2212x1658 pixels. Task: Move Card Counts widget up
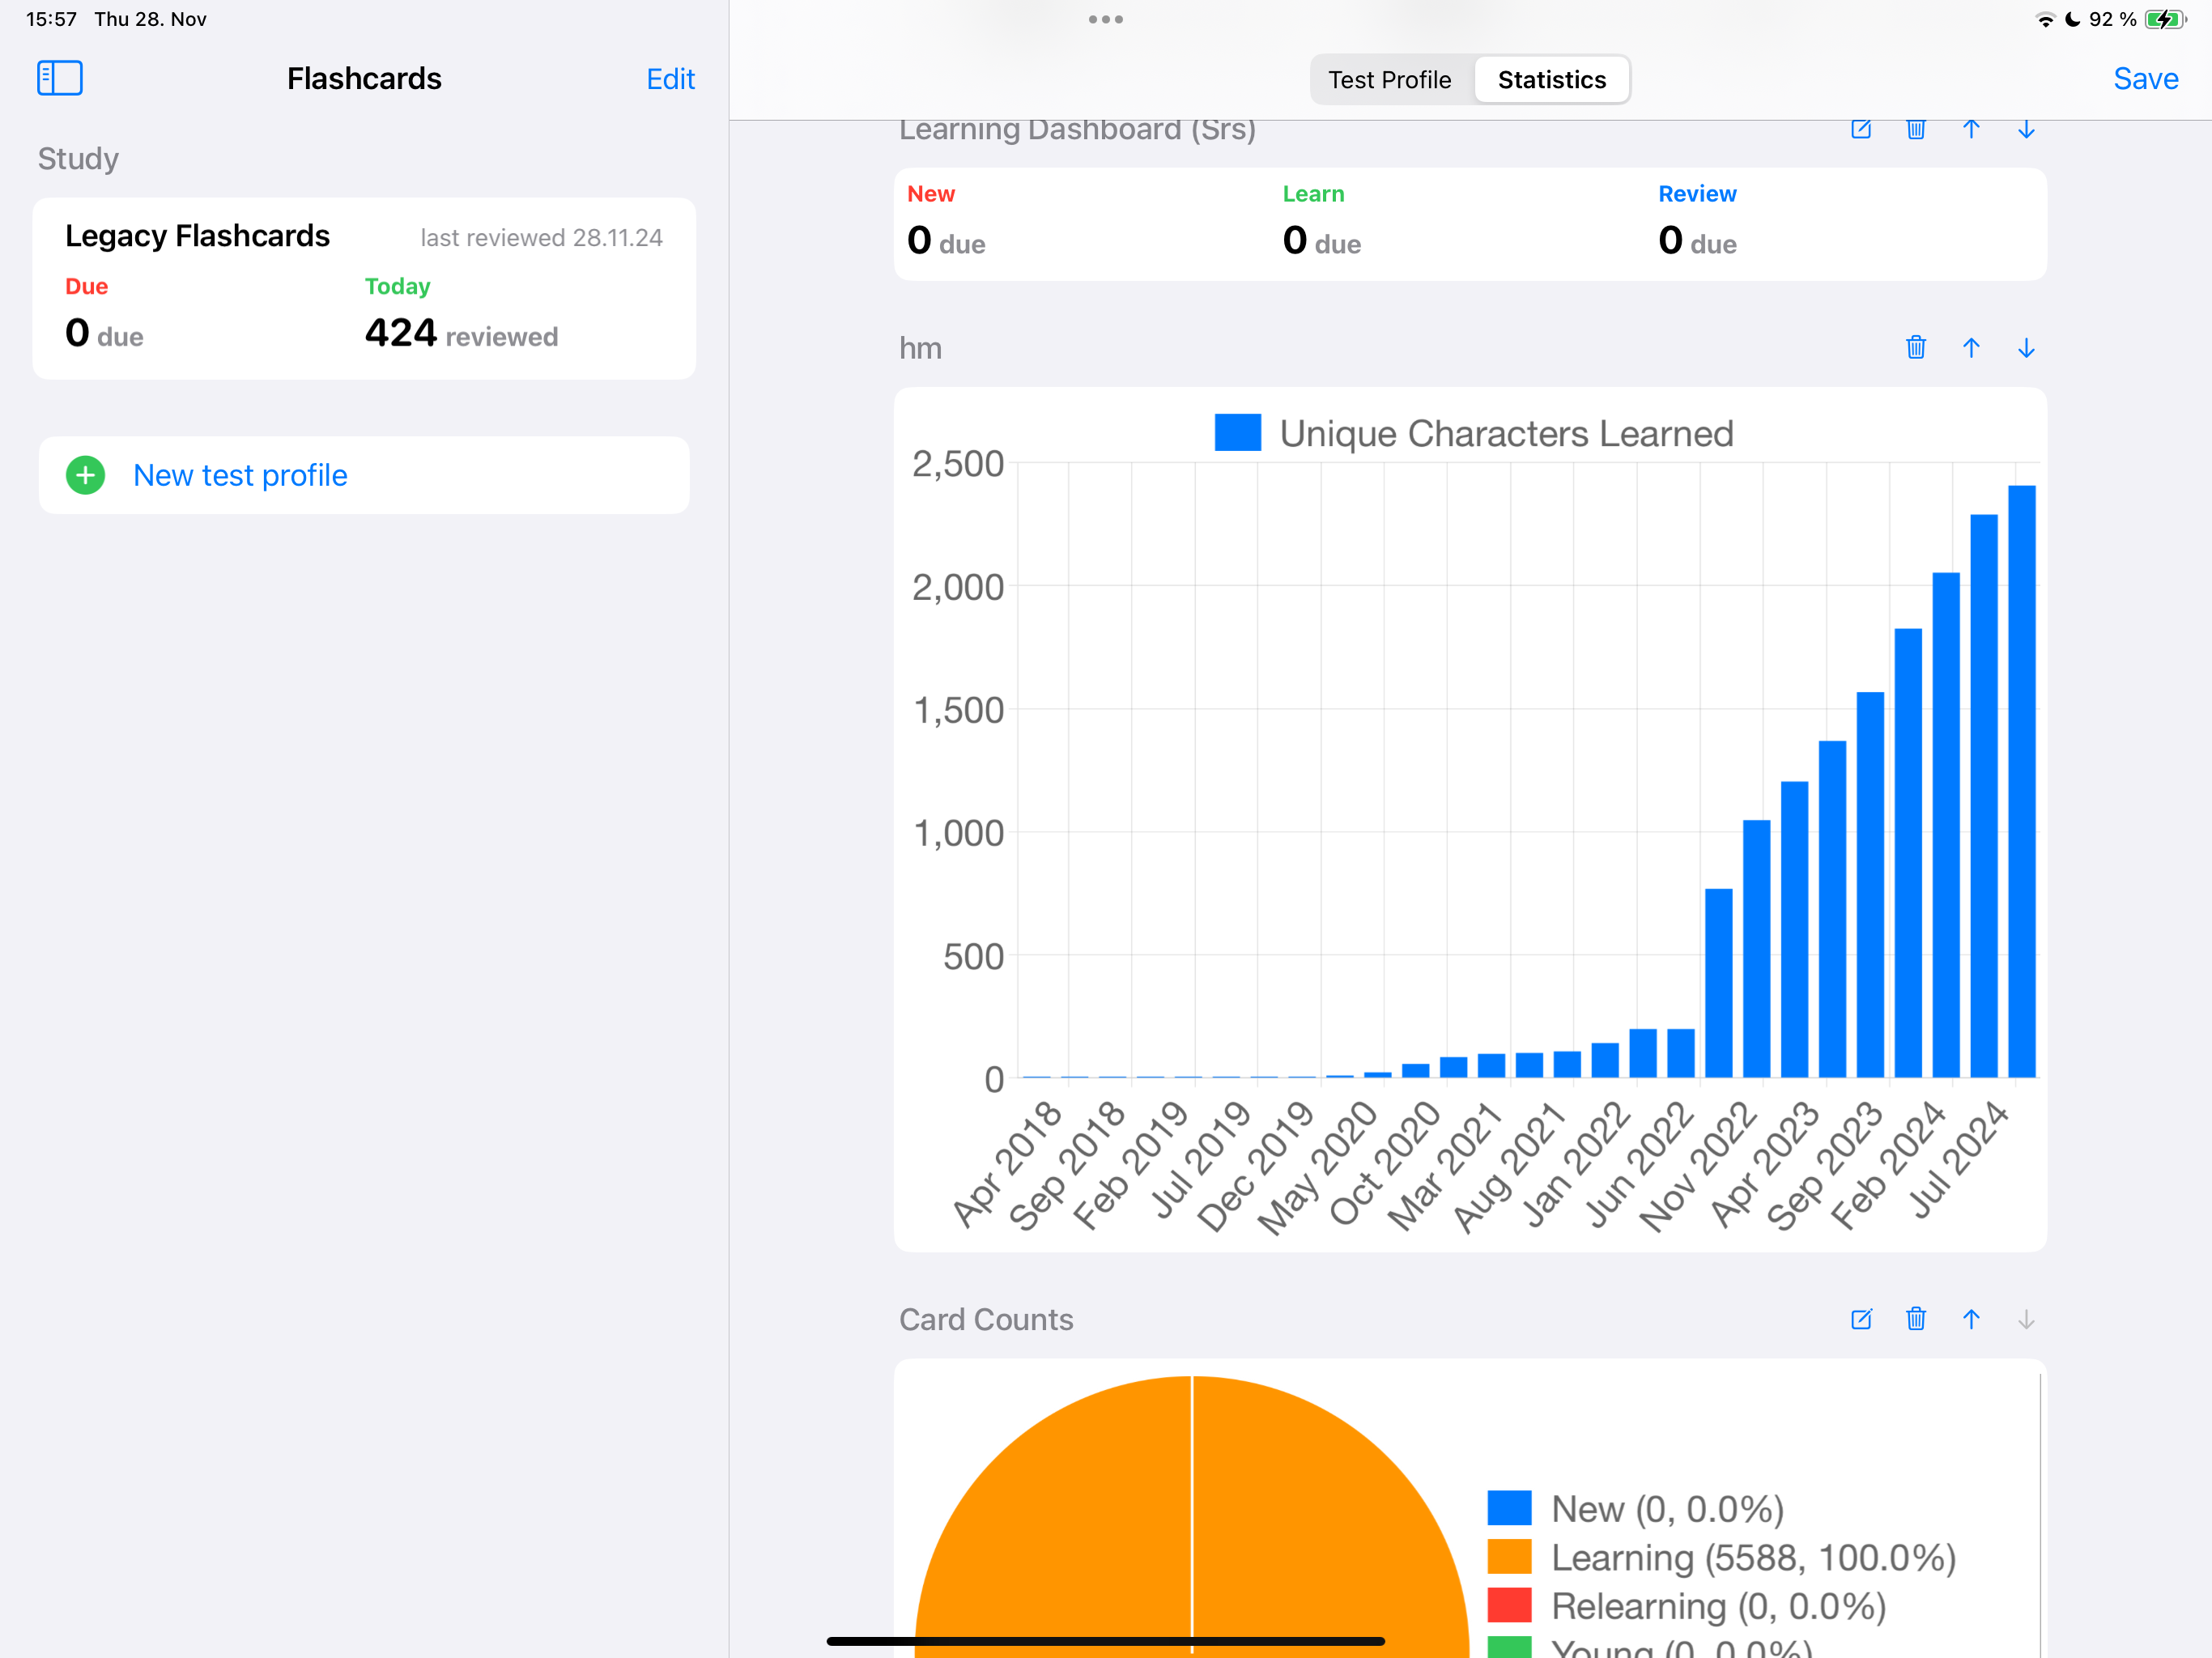pos(1971,1319)
